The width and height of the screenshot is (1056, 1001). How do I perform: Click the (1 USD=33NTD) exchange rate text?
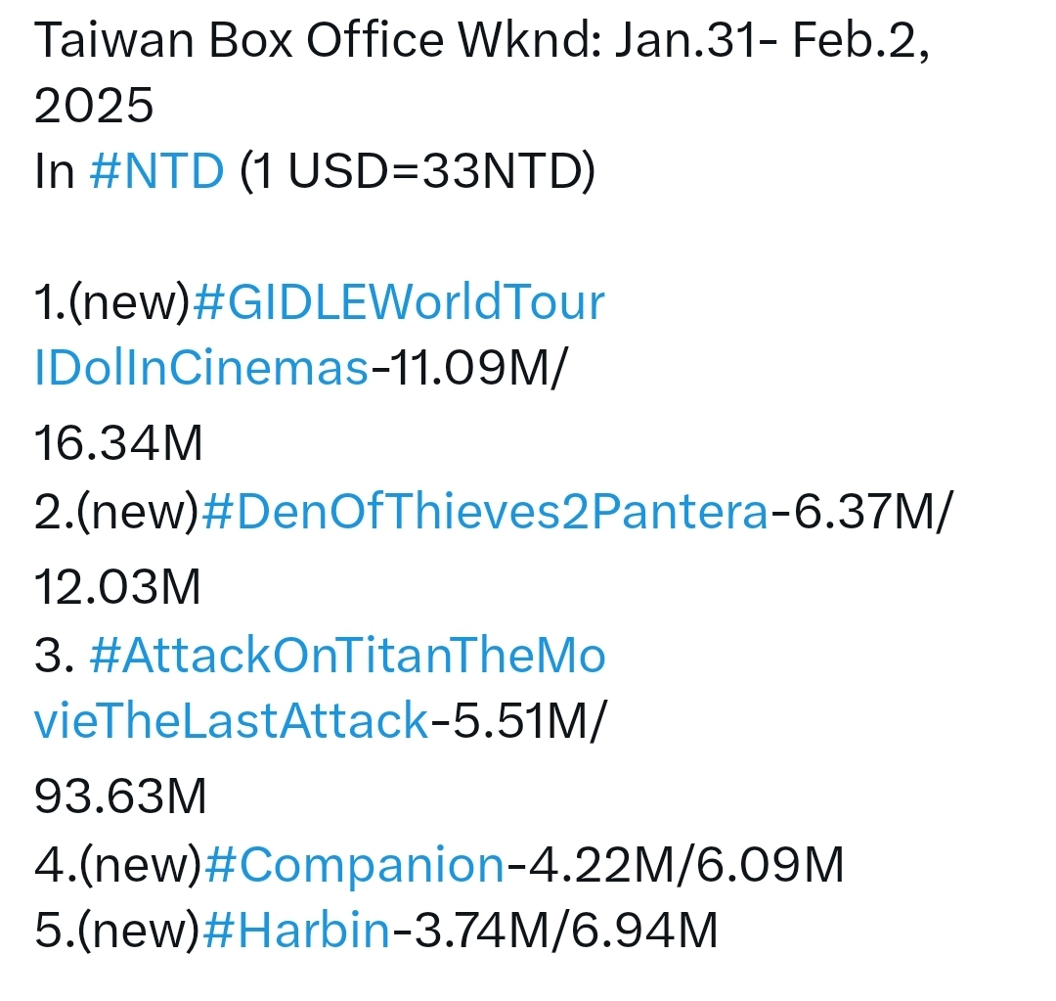click(417, 171)
